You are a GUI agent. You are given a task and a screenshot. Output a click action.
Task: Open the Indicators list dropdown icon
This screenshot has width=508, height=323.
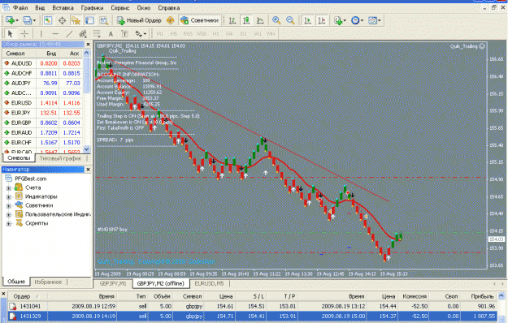[340, 20]
